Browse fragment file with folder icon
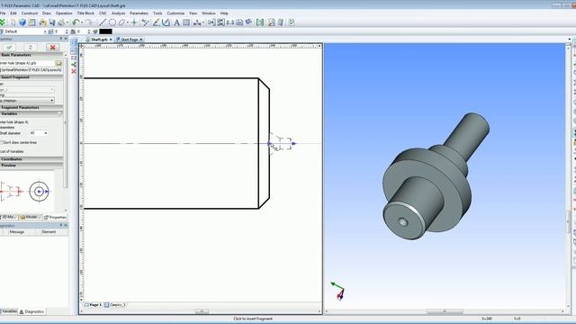This screenshot has width=576, height=324. 58,63
